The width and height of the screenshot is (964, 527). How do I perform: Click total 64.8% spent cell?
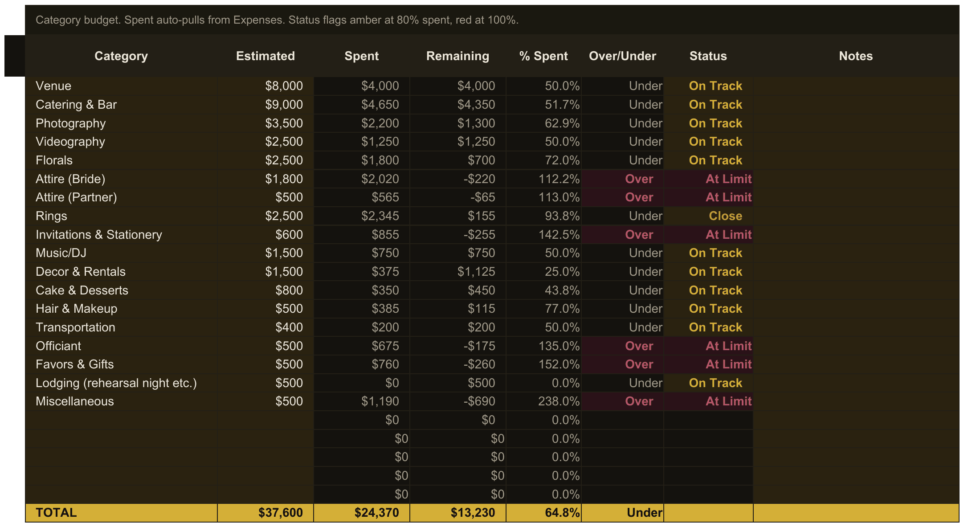[x=543, y=513]
